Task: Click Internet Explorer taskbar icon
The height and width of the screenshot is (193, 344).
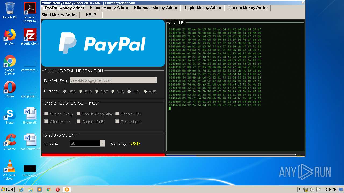Action: (x=21, y=190)
